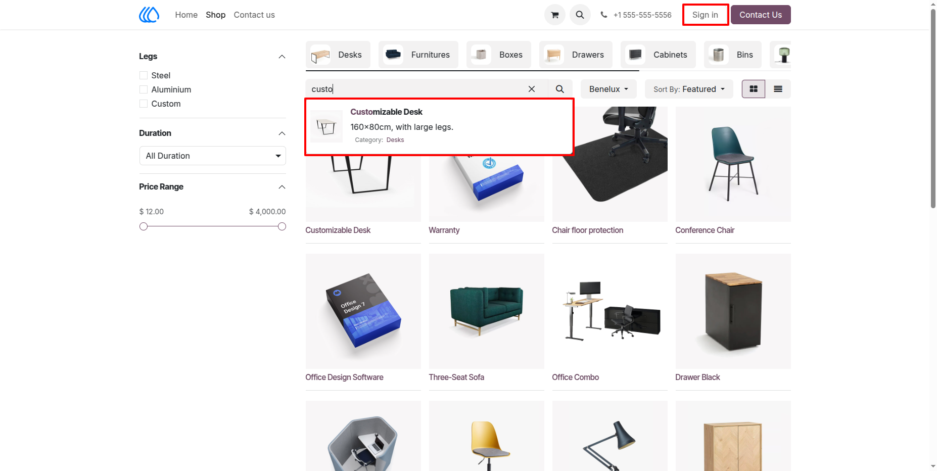937x471 pixels.
Task: Collapse the Price Range section
Action: click(x=282, y=187)
